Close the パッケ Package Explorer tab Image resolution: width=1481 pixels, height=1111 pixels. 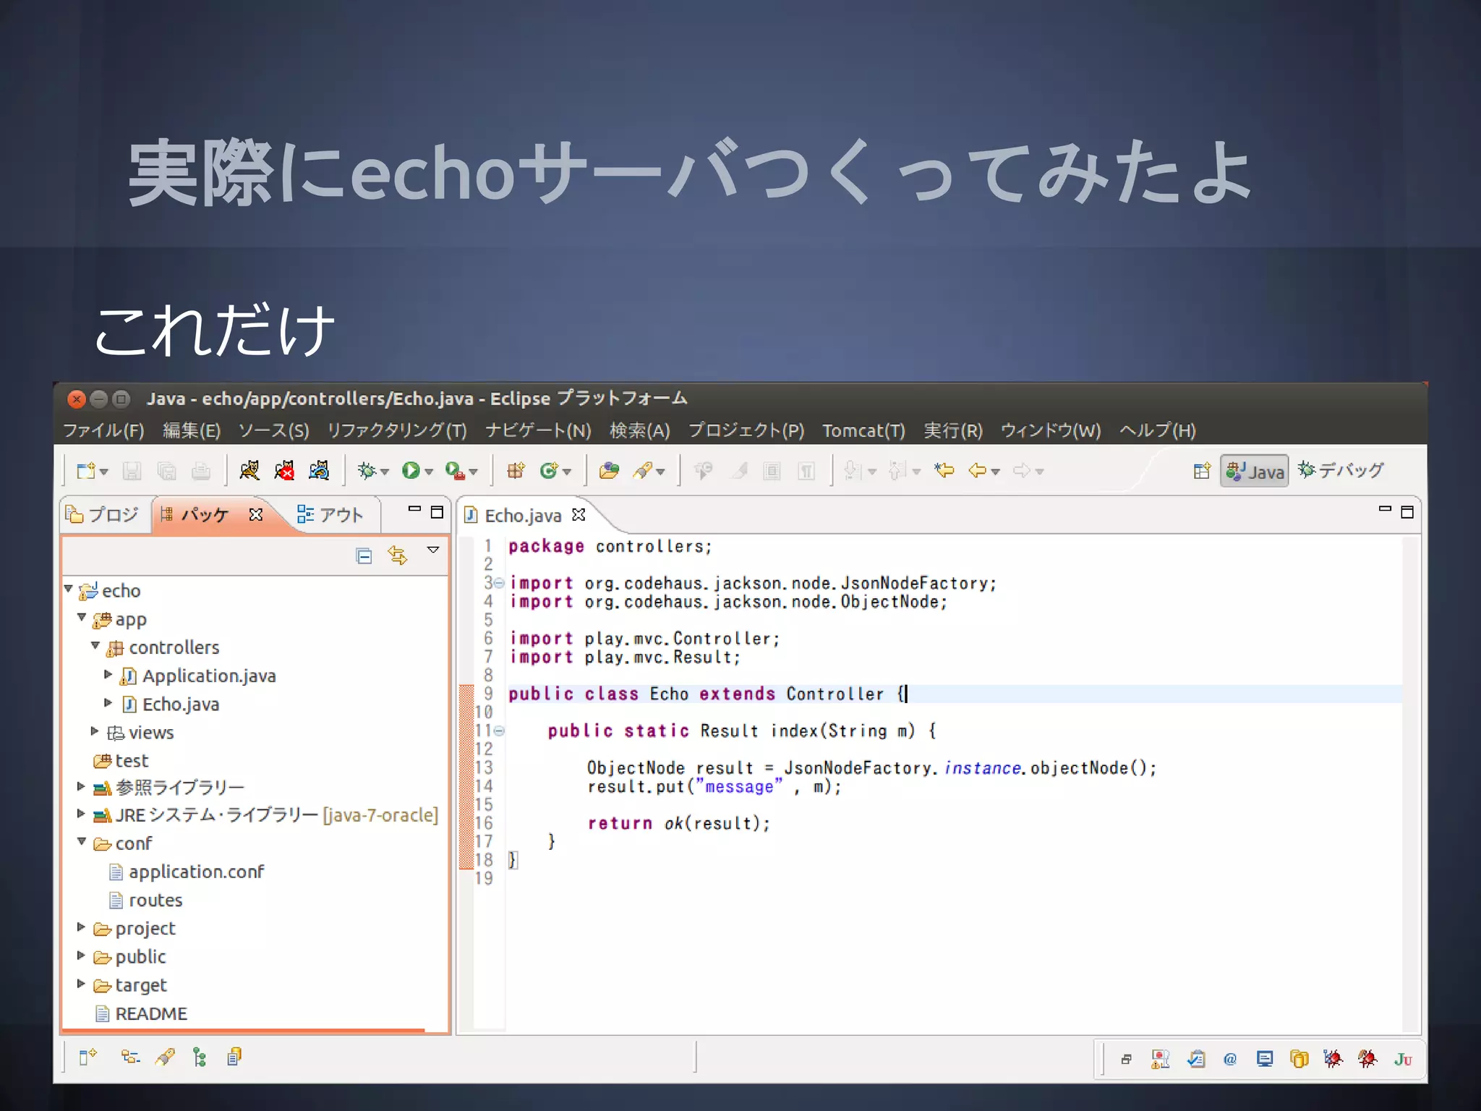(x=256, y=514)
